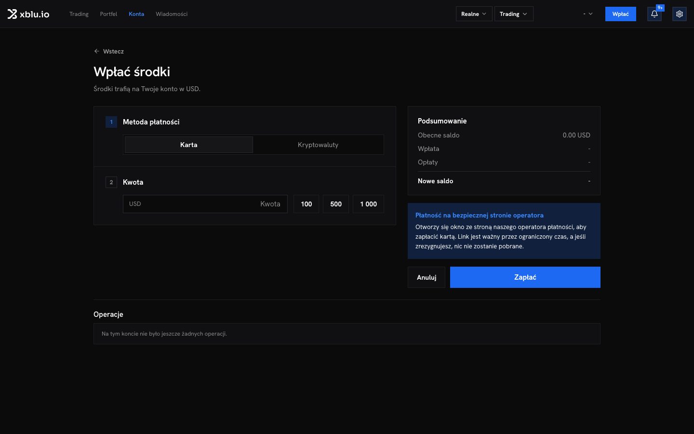Open the Wiadomości nav item
Screen dimensions: 694x434
pos(172,14)
